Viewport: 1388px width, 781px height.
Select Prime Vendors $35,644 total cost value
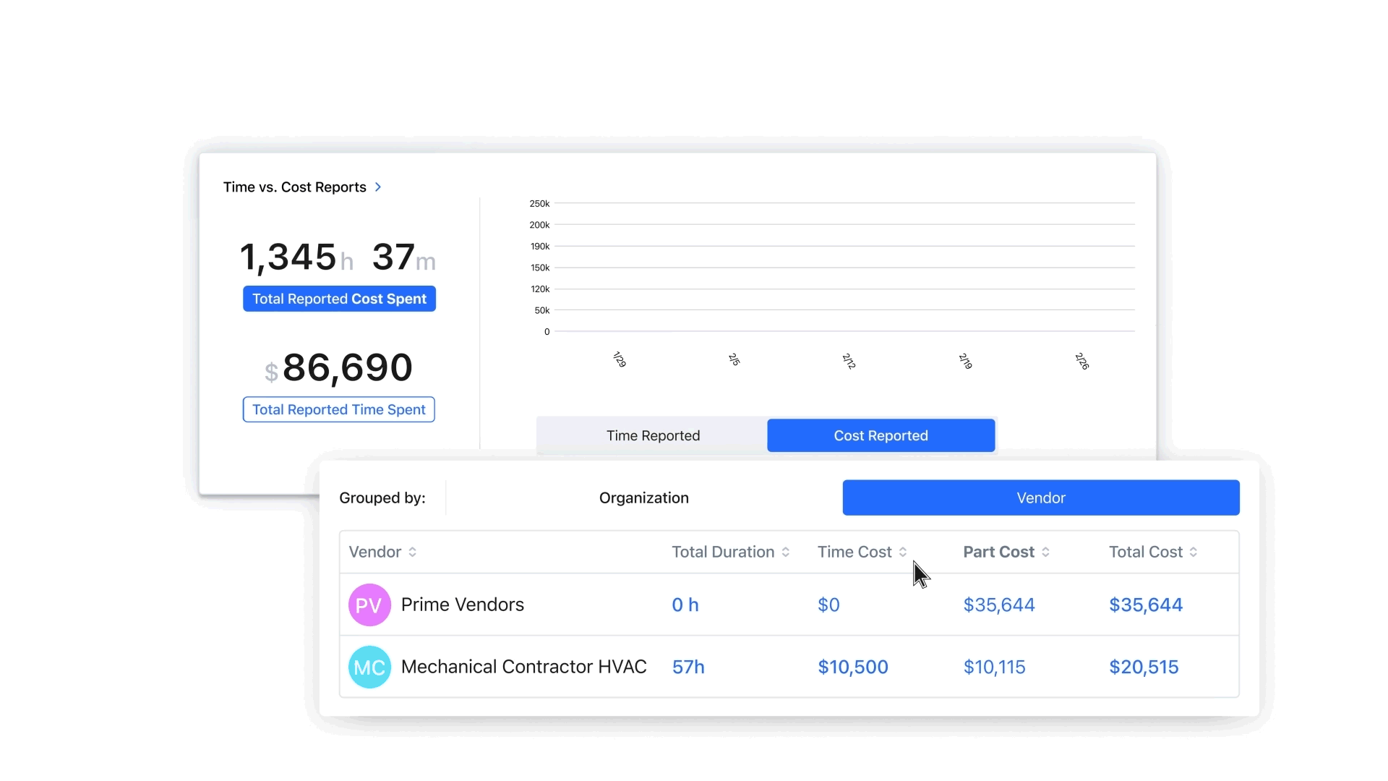point(1146,605)
